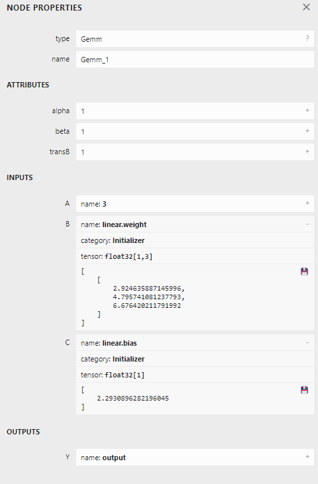
Task: Select the transB value field
Action: tap(195, 152)
